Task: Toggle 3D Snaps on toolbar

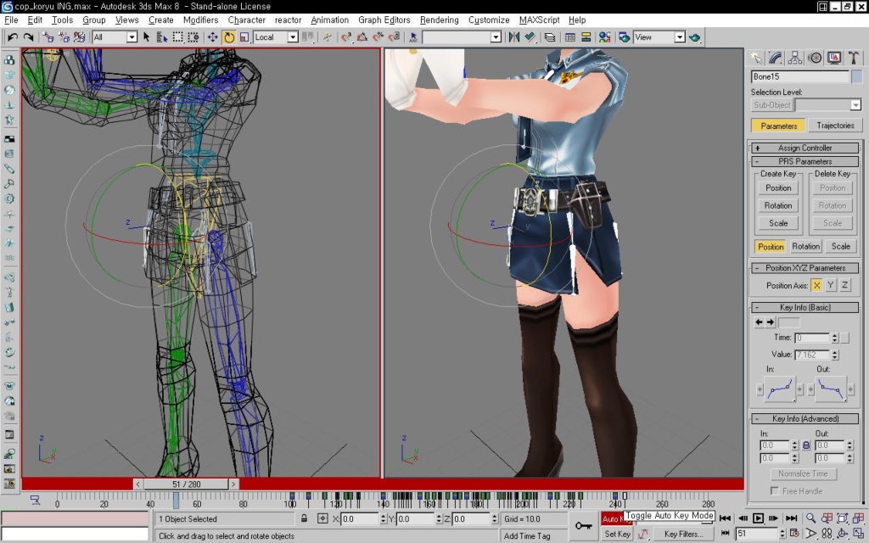Action: point(346,37)
